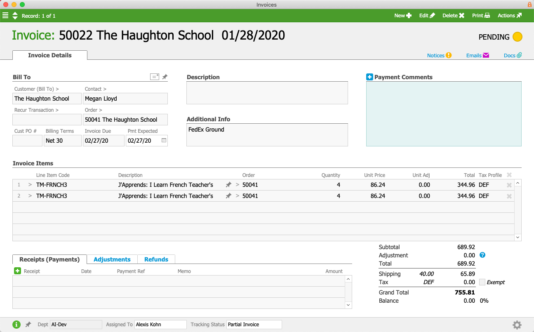
Task: Open line item 1 using its arrow
Action: pos(30,185)
